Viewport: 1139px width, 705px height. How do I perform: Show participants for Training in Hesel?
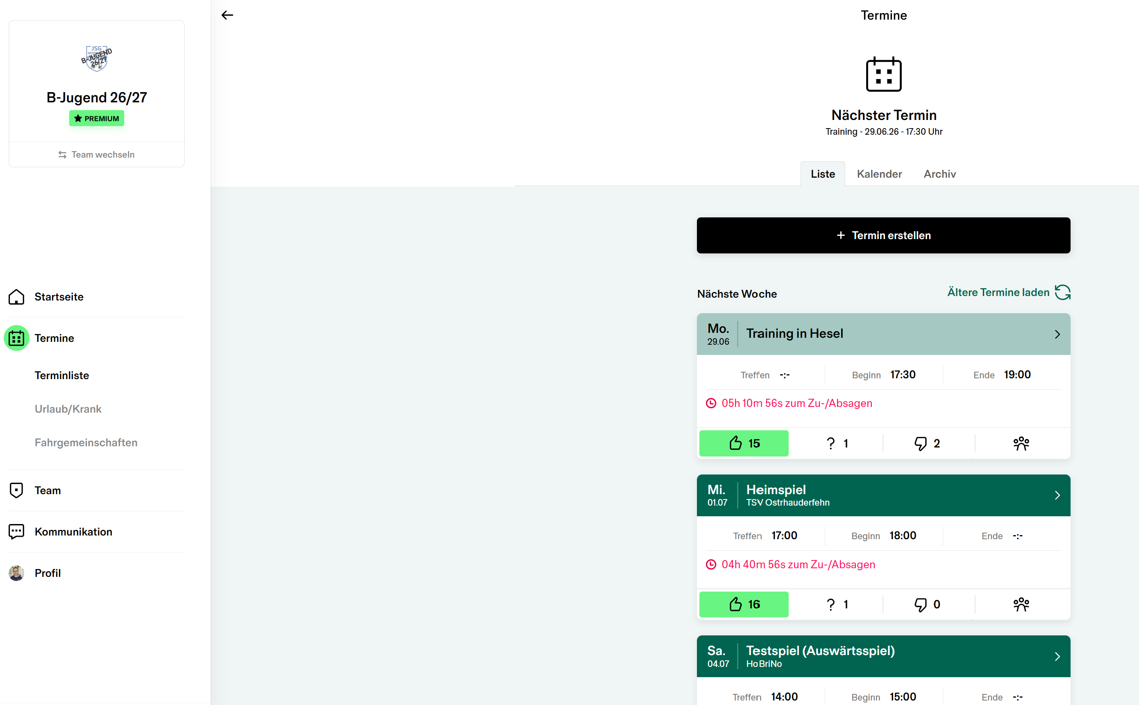(1021, 443)
